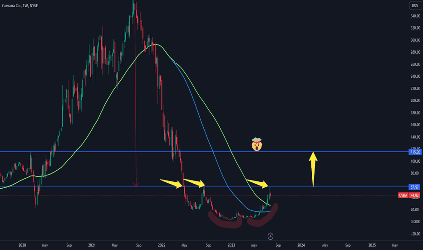The image size is (423, 250).
Task: Click the 200.00 price axis value
Action: tap(415, 100)
